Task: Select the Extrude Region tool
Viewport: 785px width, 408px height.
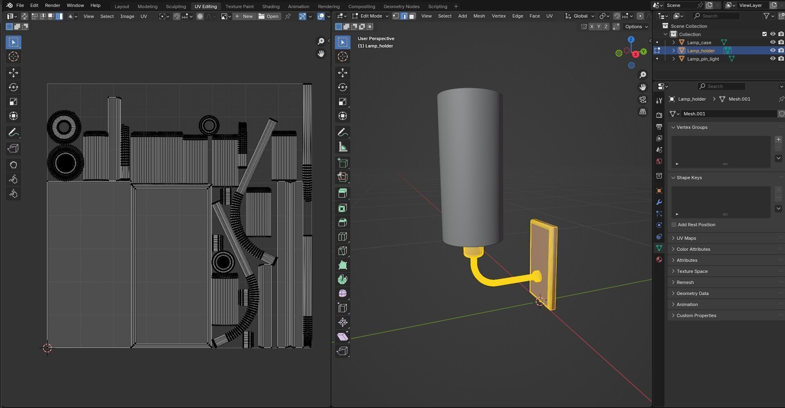Action: coord(343,193)
